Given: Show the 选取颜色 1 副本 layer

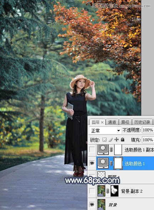Looking at the screenshot, I should (x=92, y=149).
